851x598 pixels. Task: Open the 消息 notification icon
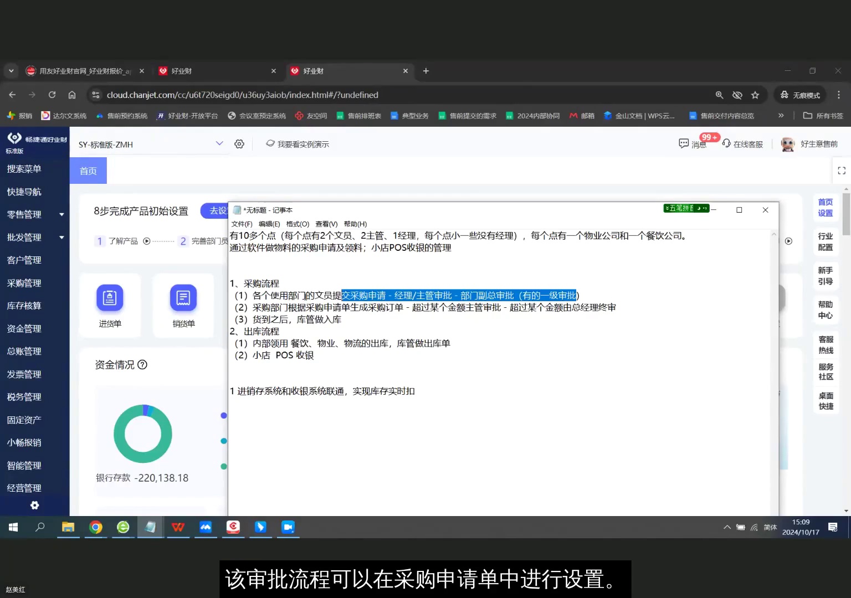[684, 143]
